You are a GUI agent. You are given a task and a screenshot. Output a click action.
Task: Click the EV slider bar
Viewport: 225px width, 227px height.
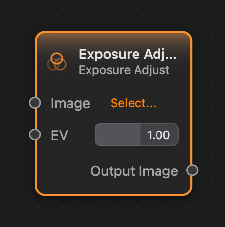click(136, 135)
